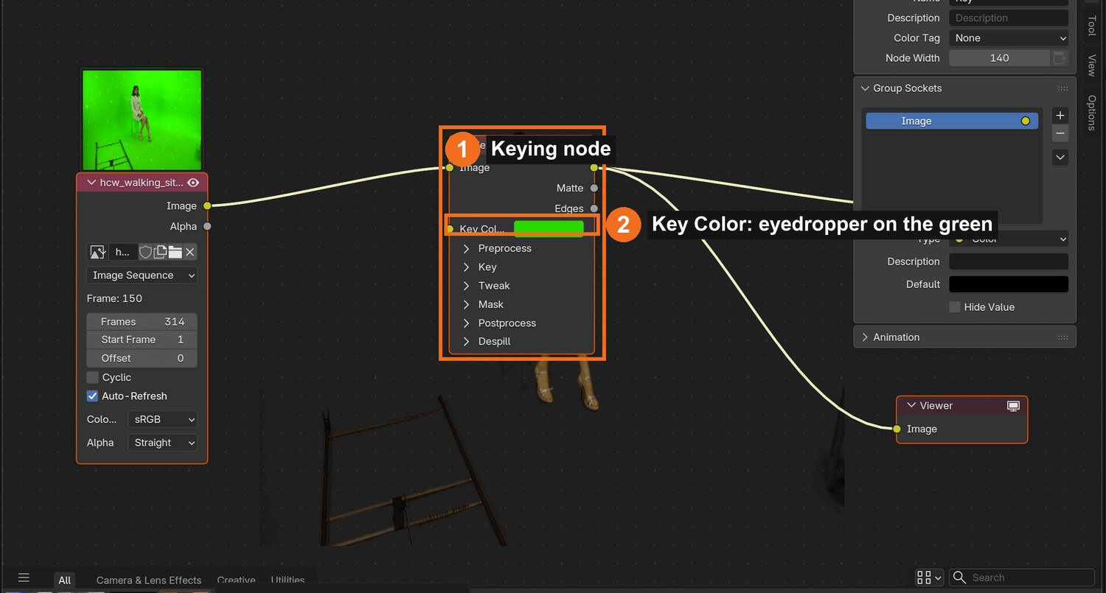Open the socket Type dropdown
This screenshot has width=1106, height=593.
[1009, 239]
